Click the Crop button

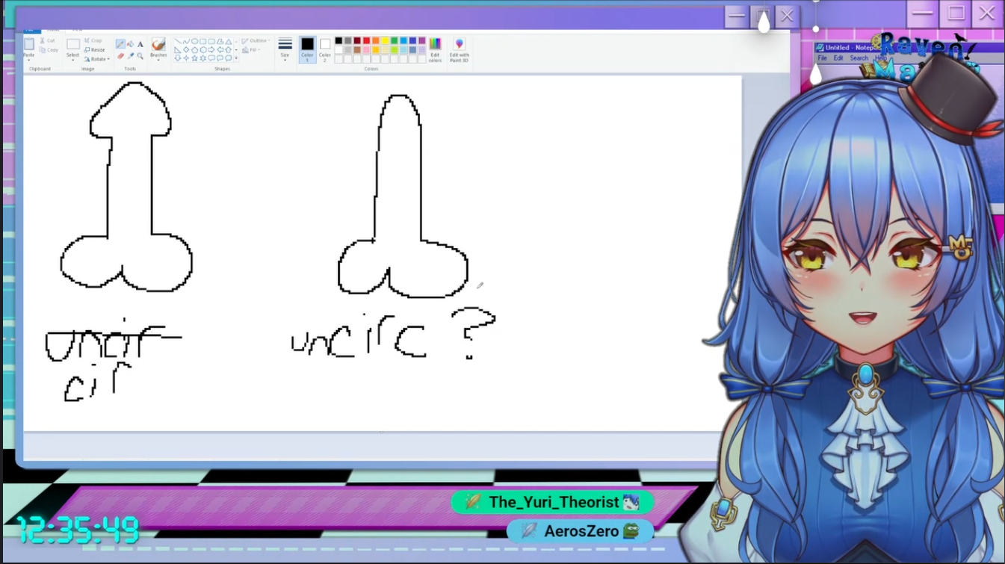(93, 40)
